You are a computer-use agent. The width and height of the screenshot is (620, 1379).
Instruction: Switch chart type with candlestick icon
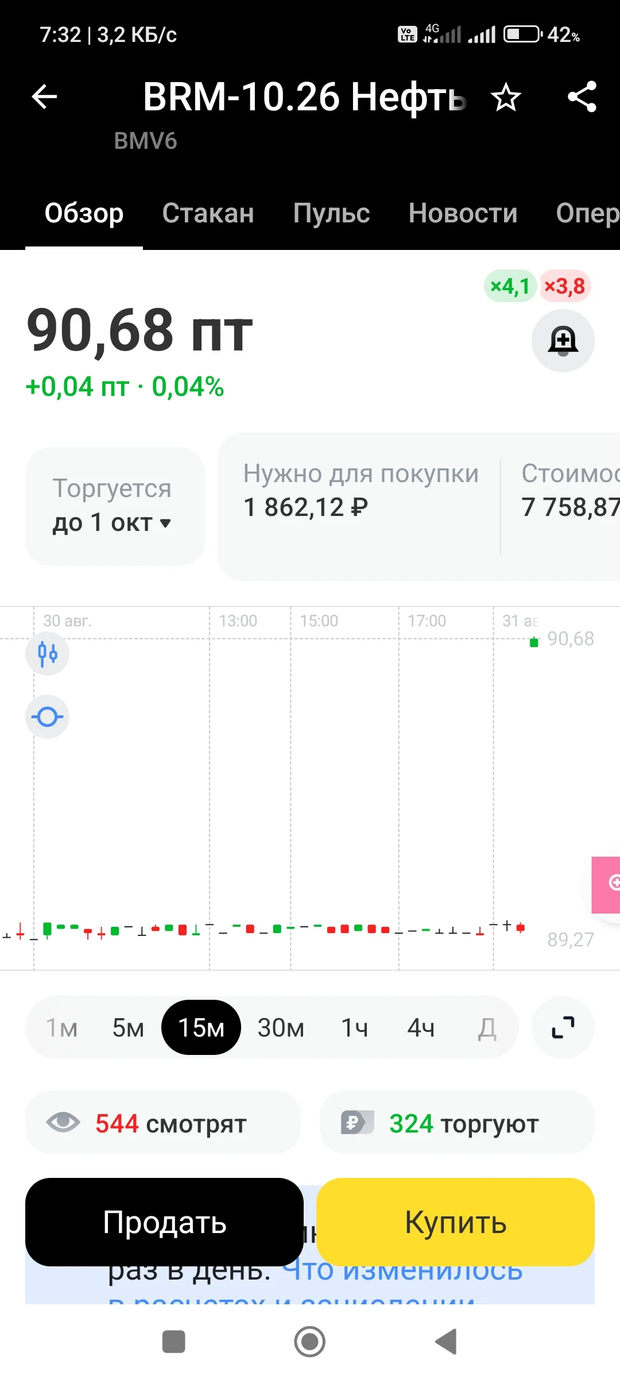(x=48, y=653)
